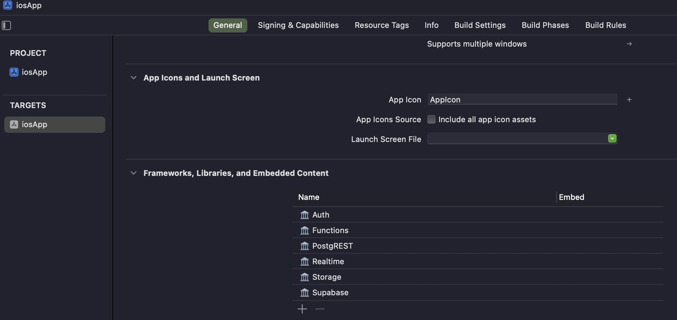Select the PostgREST library row

(x=478, y=246)
